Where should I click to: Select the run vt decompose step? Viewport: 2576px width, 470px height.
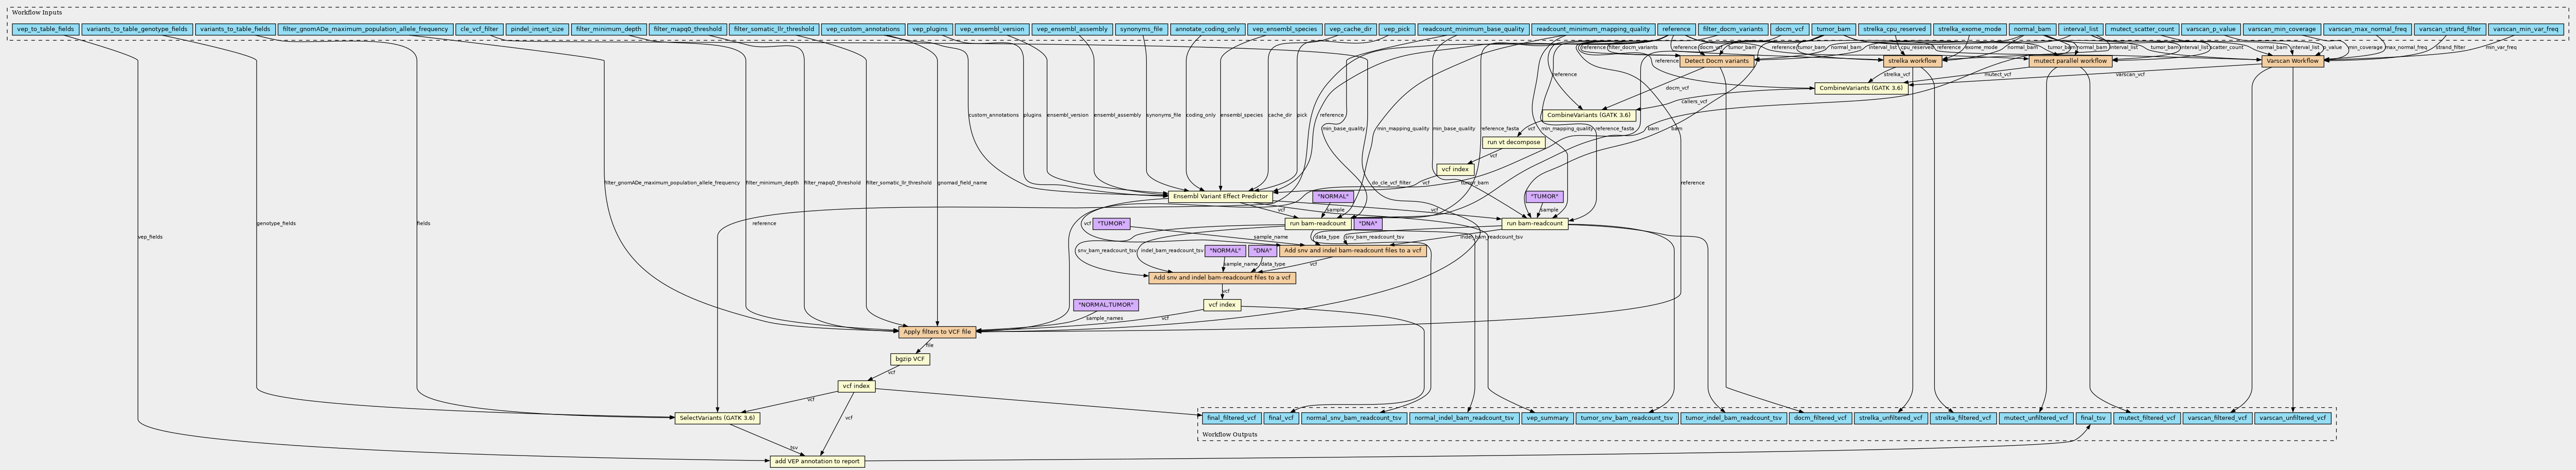1513,143
